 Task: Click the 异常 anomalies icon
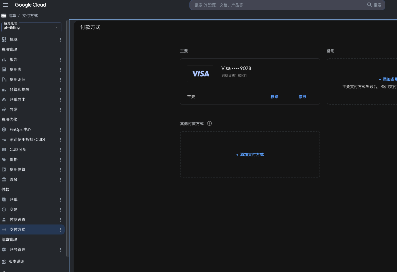[x=4, y=109]
